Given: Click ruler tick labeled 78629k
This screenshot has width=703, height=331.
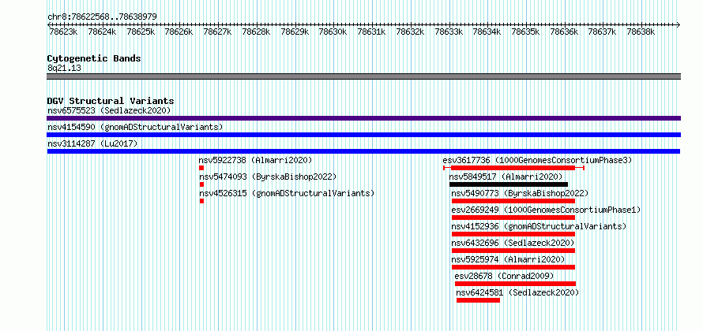Looking at the screenshot, I should (295, 32).
